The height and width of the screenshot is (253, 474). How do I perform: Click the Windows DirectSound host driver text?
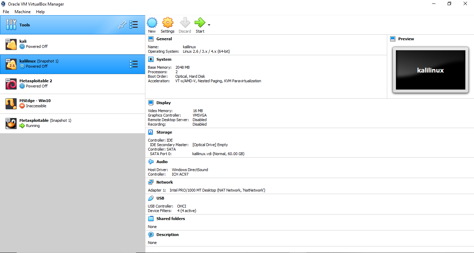(190, 170)
